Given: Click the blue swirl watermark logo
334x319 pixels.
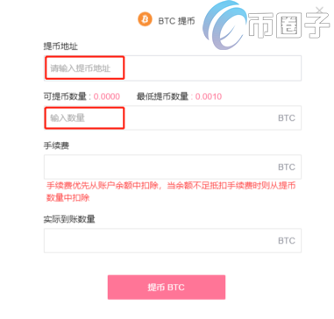Looking at the screenshot, I should [224, 26].
